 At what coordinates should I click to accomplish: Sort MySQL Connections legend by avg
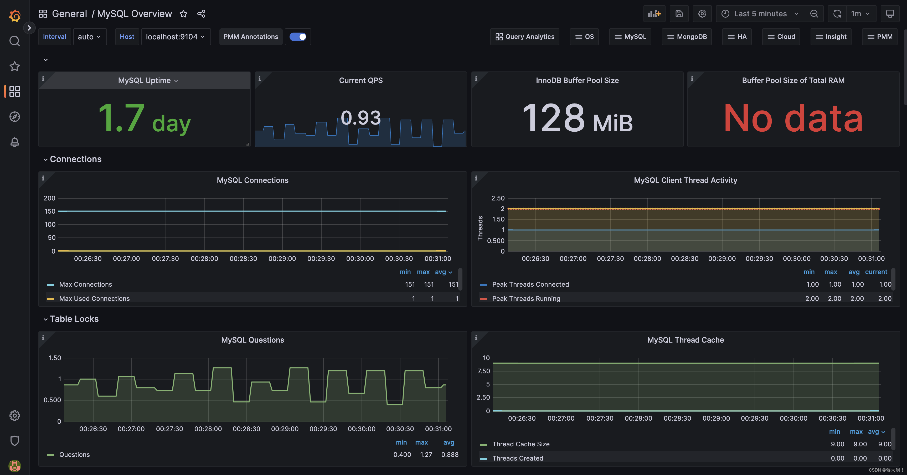pyautogui.click(x=443, y=272)
